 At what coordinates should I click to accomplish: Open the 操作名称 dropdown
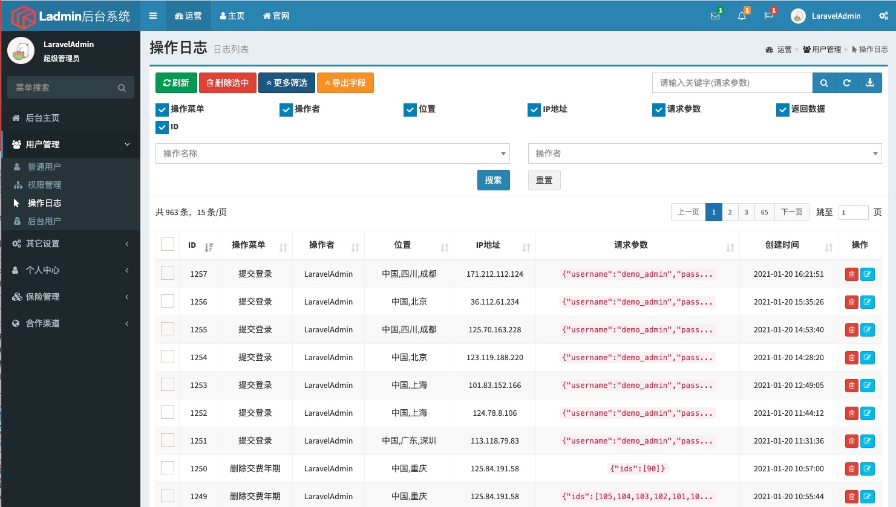click(x=332, y=153)
